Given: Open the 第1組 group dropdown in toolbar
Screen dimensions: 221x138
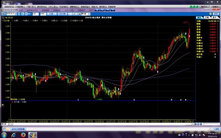Looking at the screenshot, I should 89,14.
